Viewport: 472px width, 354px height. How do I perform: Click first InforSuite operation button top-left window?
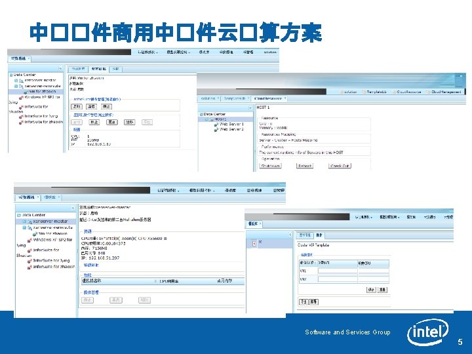click(77, 106)
